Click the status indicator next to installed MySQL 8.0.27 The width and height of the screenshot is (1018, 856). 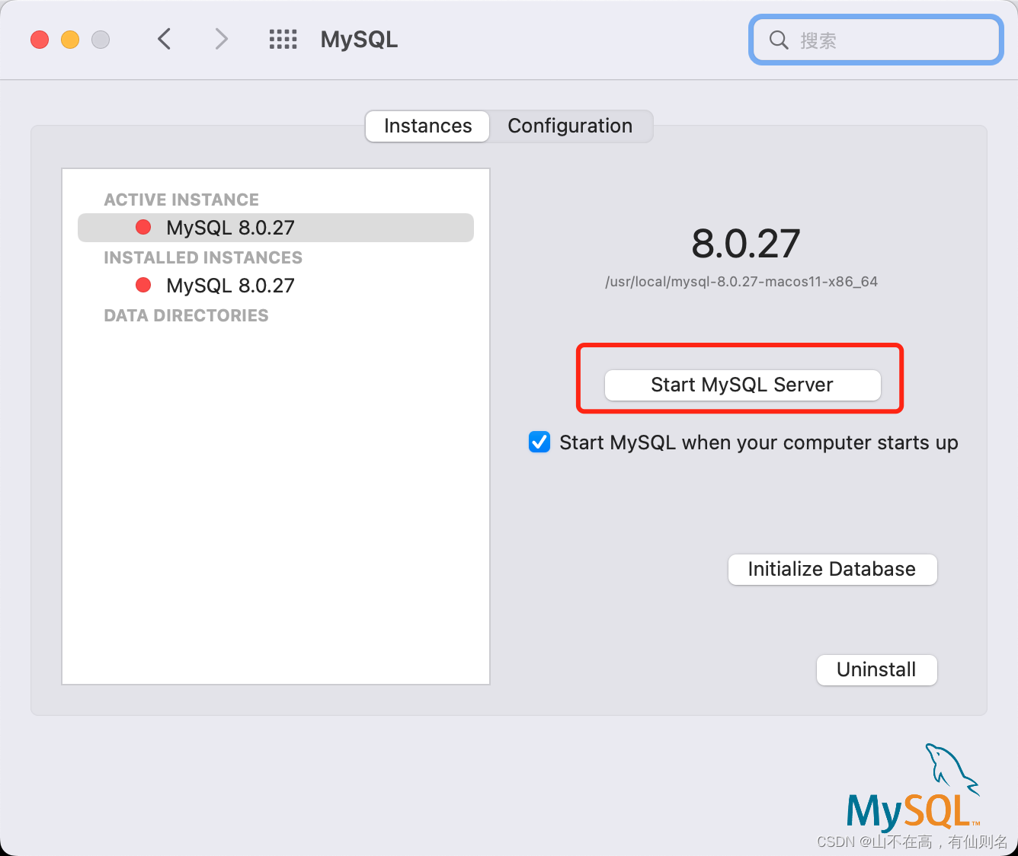[x=142, y=285]
